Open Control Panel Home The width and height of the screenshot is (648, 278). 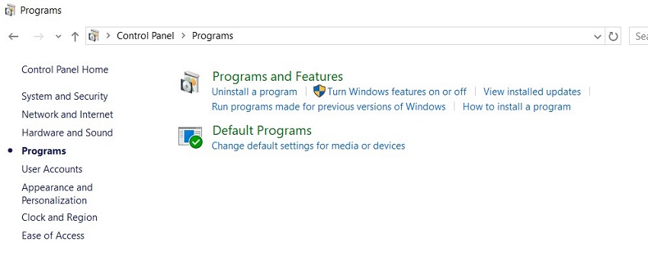click(65, 69)
